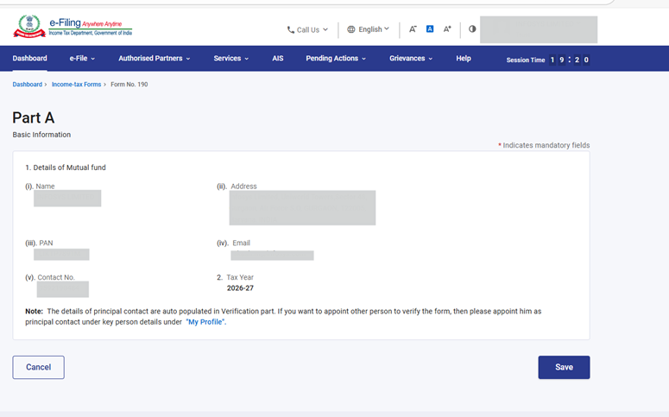This screenshot has height=417, width=669.
Task: Expand the e-File menu
Action: click(x=82, y=59)
